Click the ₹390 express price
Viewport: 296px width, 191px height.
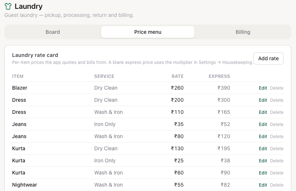224,88
